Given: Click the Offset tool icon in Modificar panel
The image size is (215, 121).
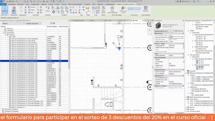Looking at the screenshot, I should coord(58,8).
